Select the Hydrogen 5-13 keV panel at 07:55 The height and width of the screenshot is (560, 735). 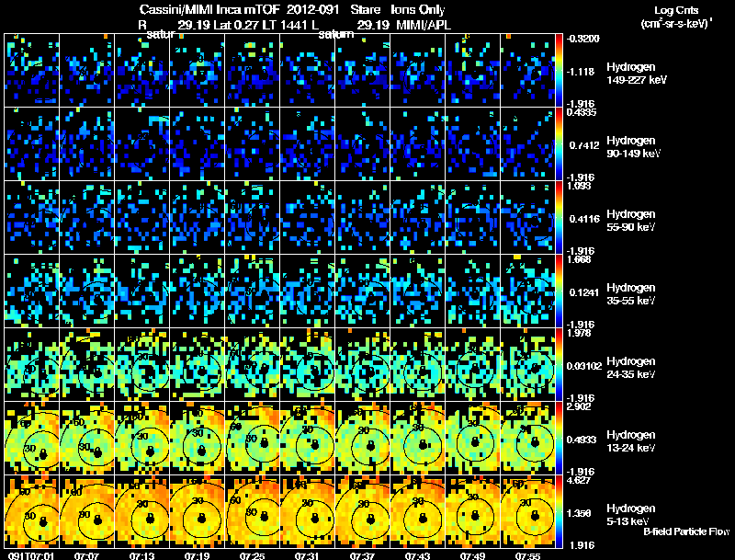click(x=527, y=511)
